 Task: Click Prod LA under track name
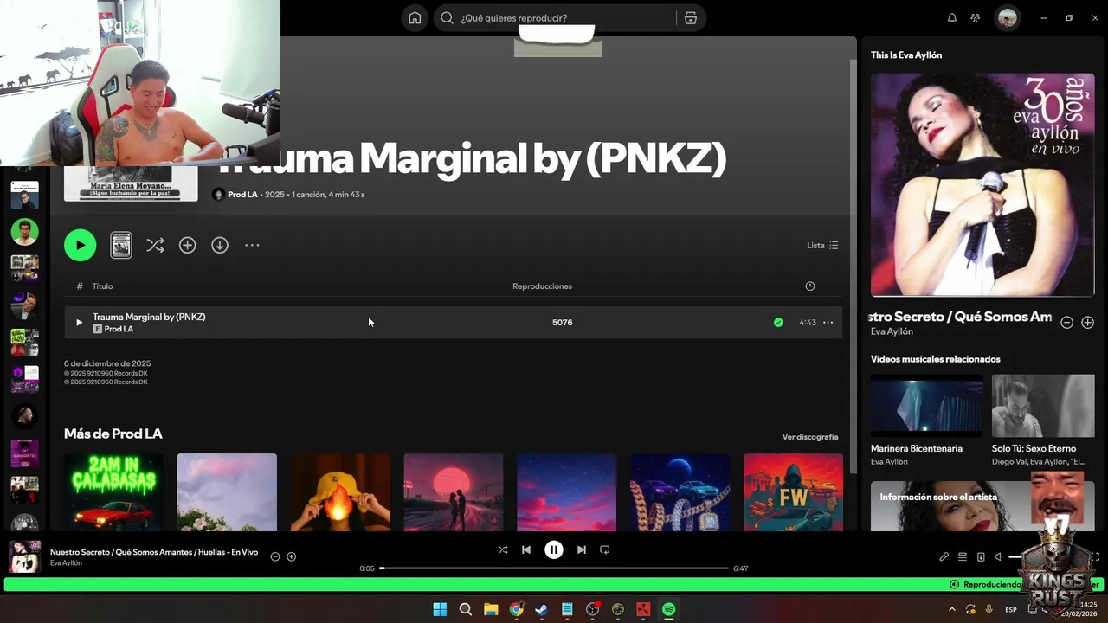[119, 330]
